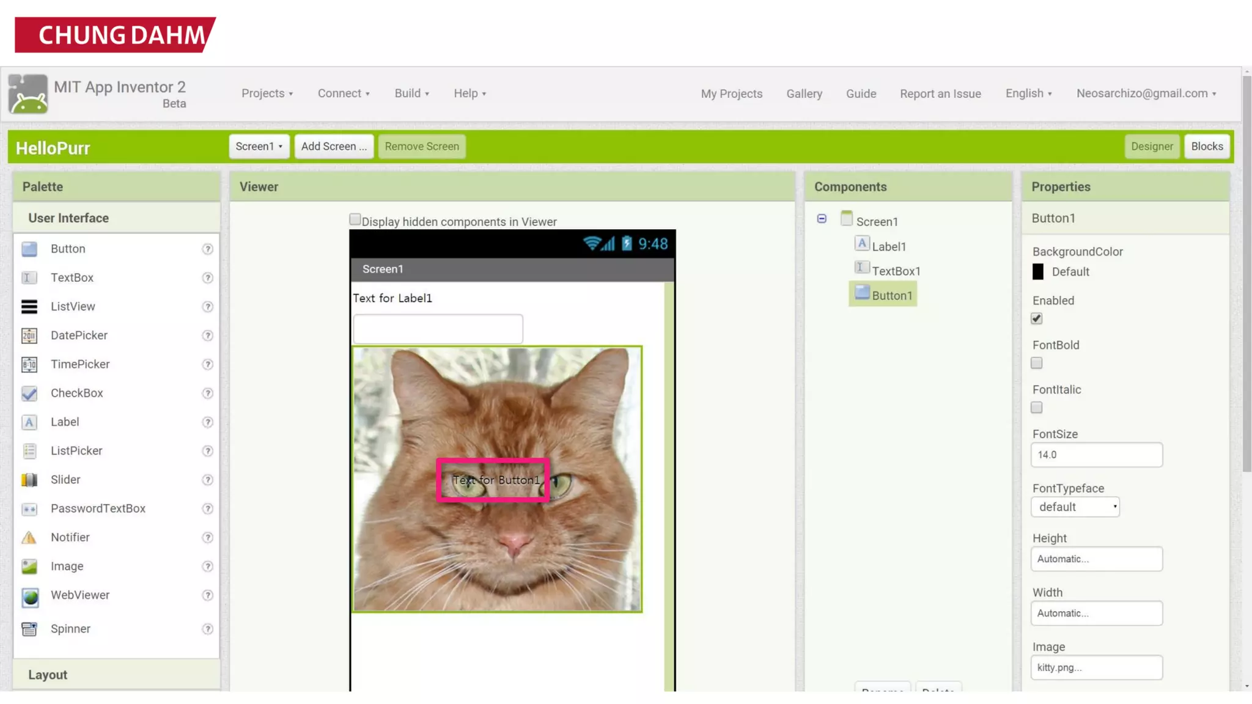Open the Build menu
1252x704 pixels.
[411, 94]
